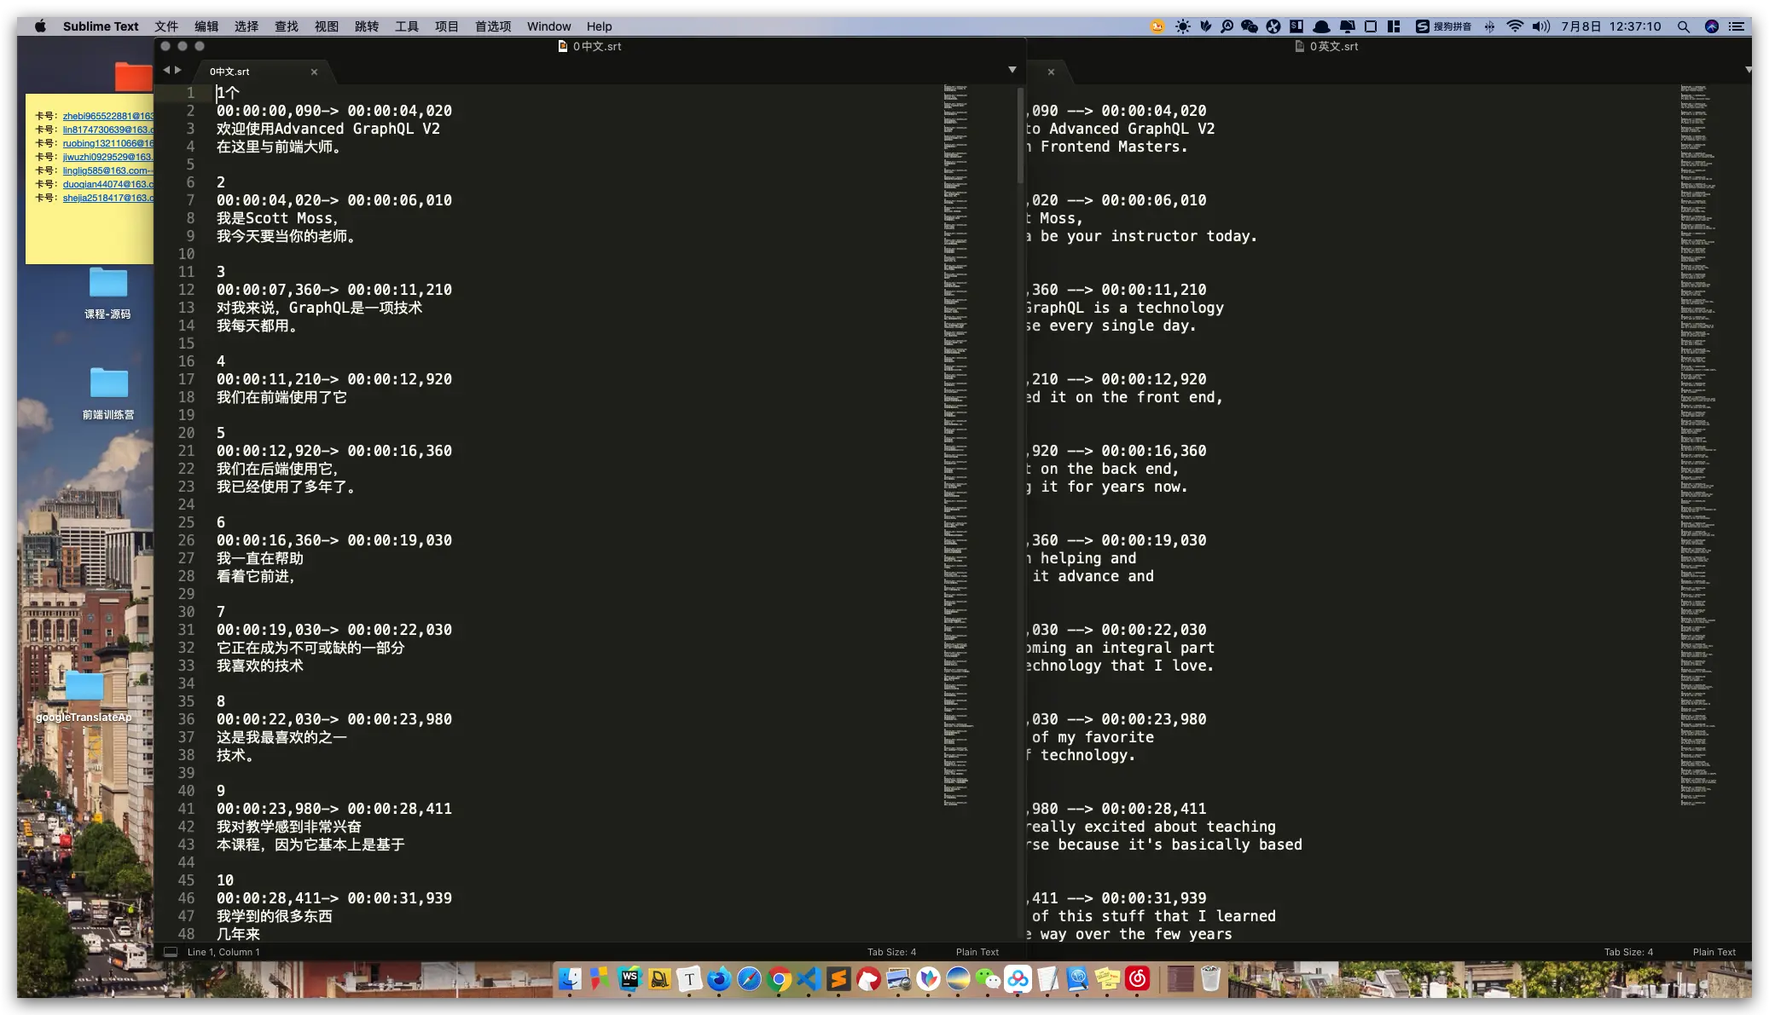Open tab list dropdown arrow in right pane
This screenshot has height=1015, width=1769.
[1749, 70]
